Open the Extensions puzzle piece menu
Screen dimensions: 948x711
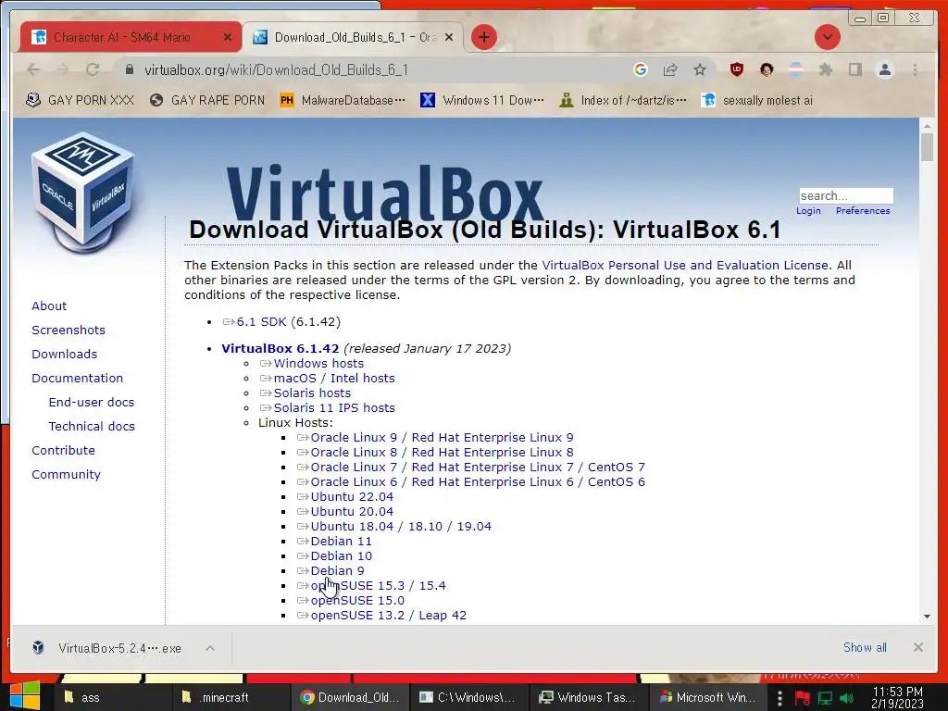(x=825, y=70)
